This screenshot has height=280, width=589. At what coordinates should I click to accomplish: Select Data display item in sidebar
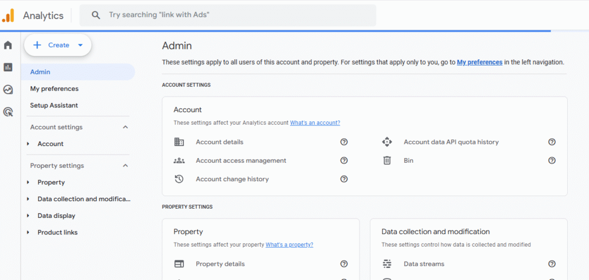tap(56, 216)
